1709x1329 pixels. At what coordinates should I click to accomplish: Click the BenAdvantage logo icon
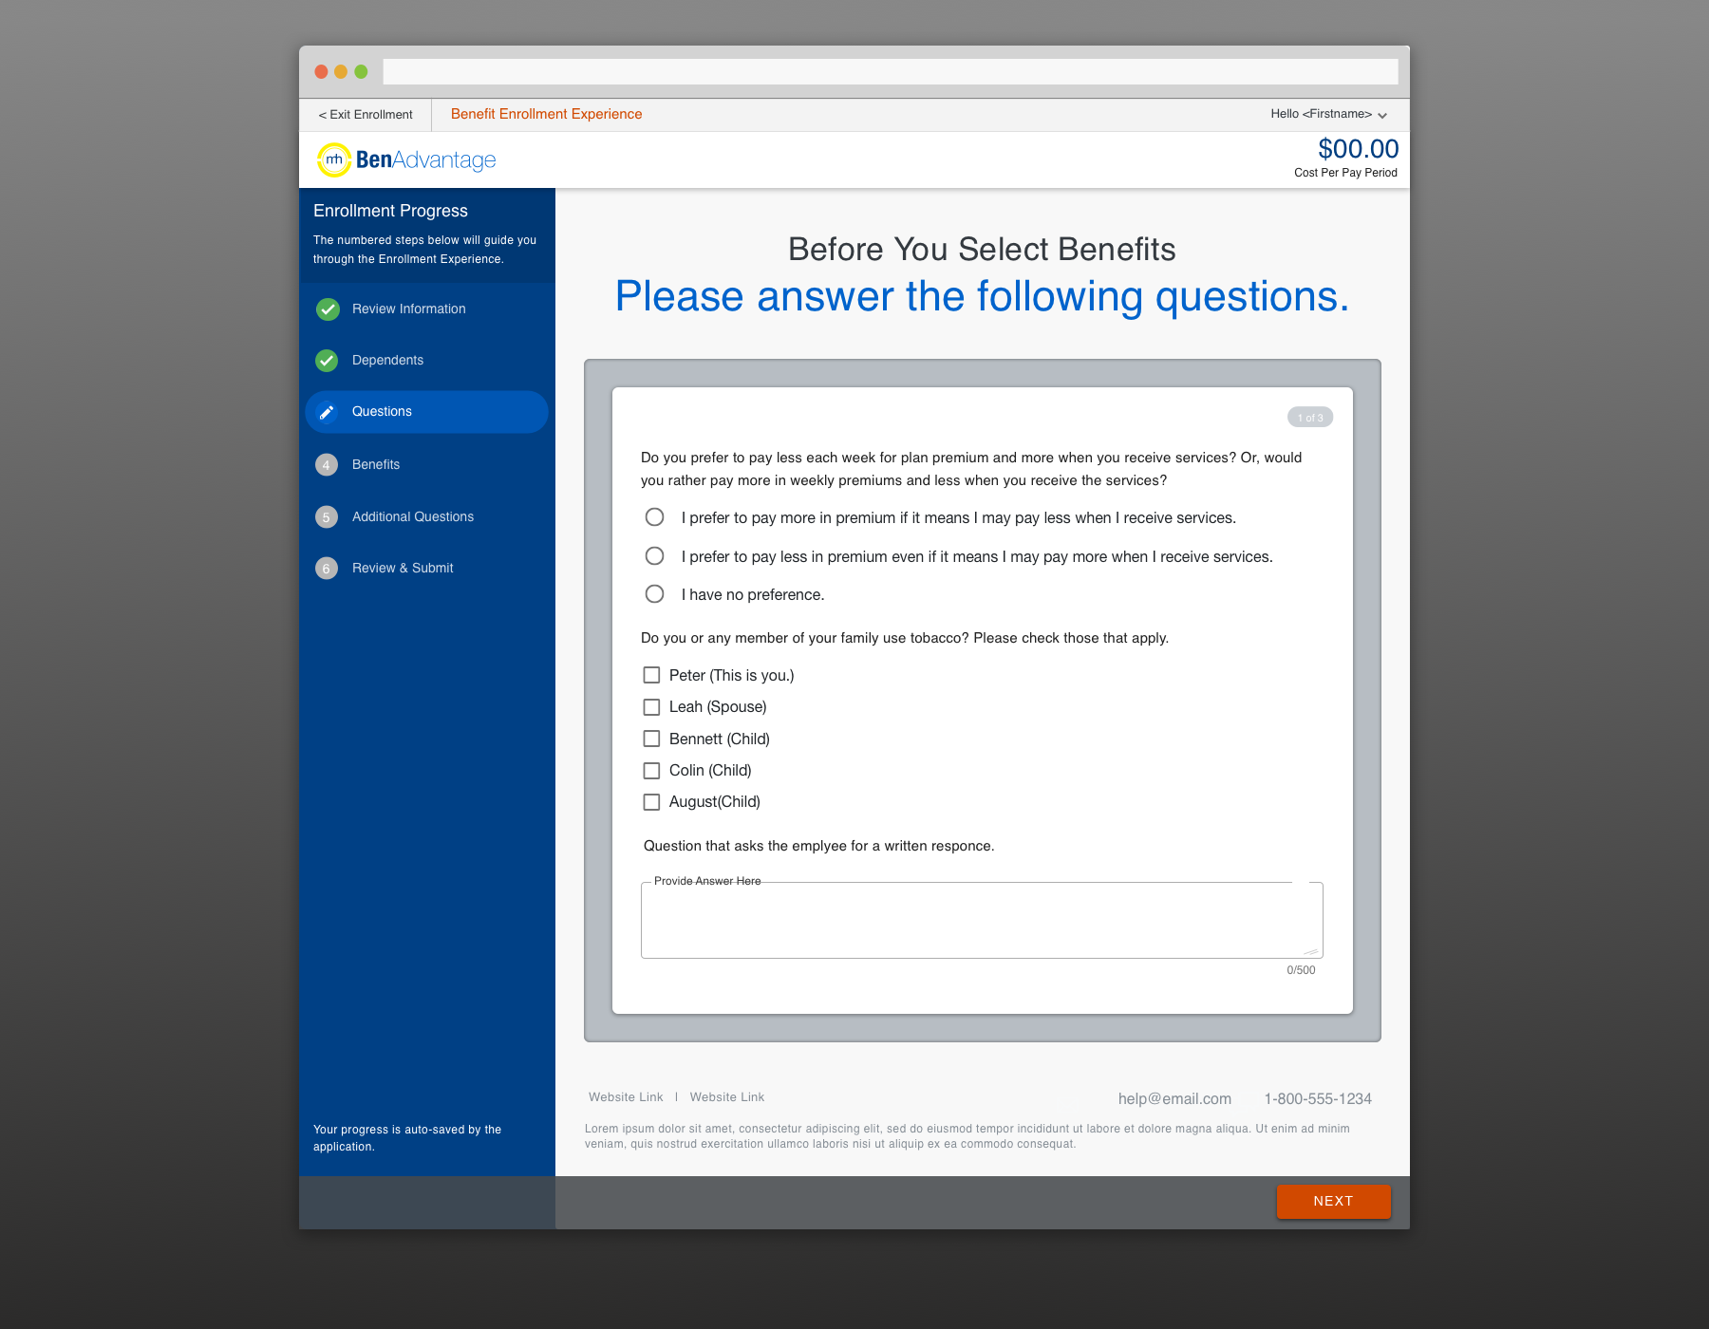tap(333, 159)
